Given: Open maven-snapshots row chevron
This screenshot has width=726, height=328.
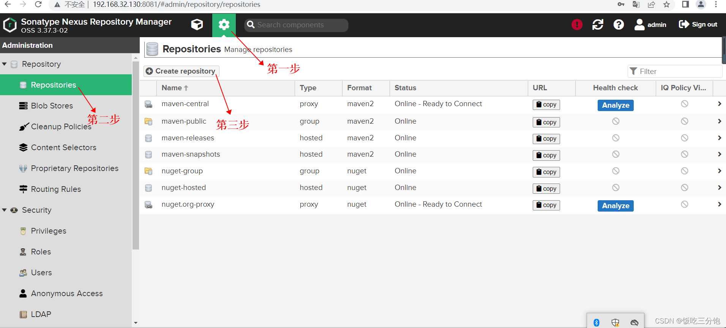Looking at the screenshot, I should 719,154.
